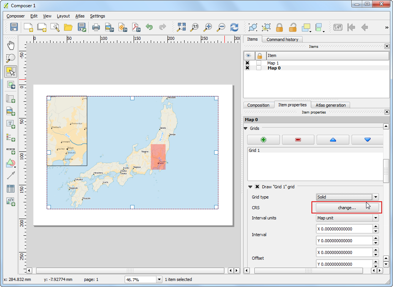Screen dimensions: 393x287
Task: Export composition as SVG
Action: (123, 27)
